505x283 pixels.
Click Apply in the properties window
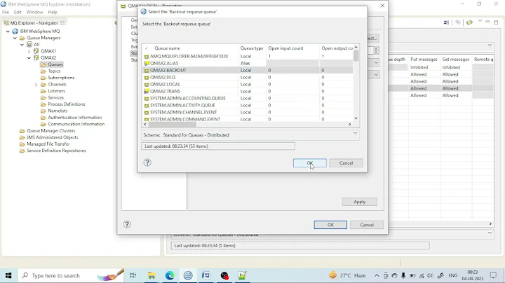coord(359,202)
